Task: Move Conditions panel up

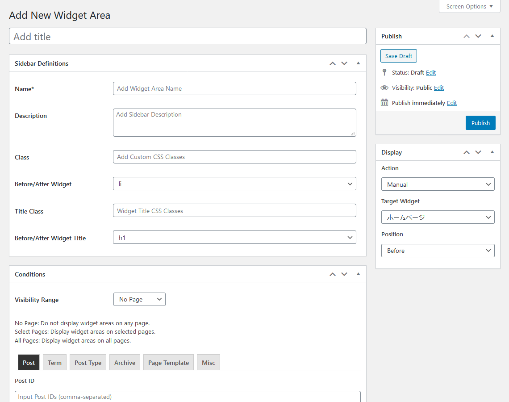Action: [332, 274]
